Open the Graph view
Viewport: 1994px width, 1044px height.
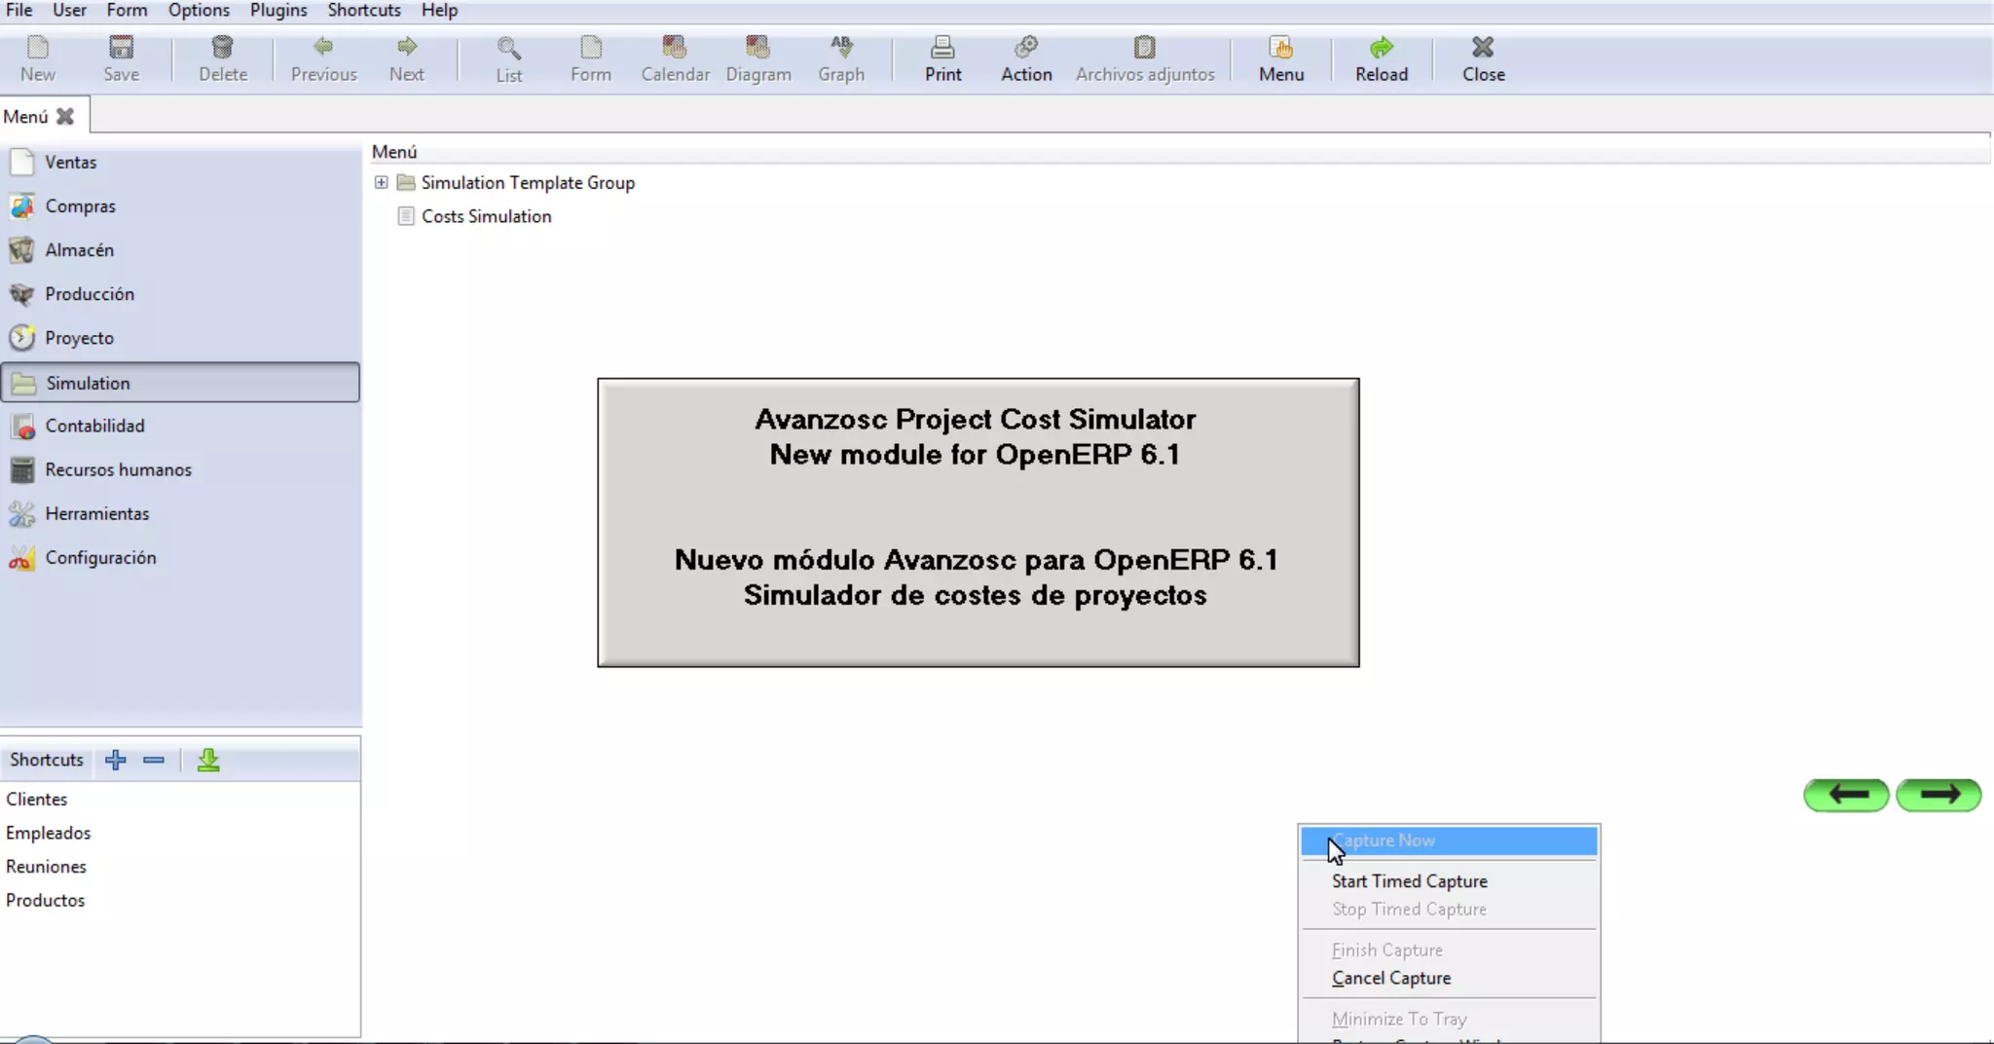coord(841,58)
